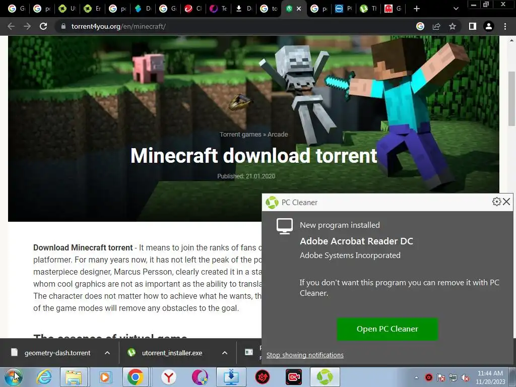This screenshot has width=516, height=387.
Task: Open the network status tray icon
Action: 453,378
